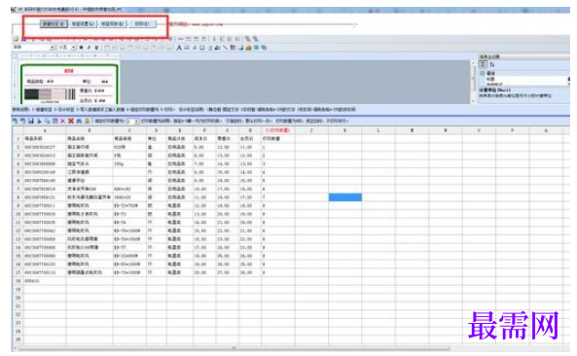The width and height of the screenshot is (577, 356).
Task: Click the blue highlighted selected cell
Action: click(x=344, y=197)
